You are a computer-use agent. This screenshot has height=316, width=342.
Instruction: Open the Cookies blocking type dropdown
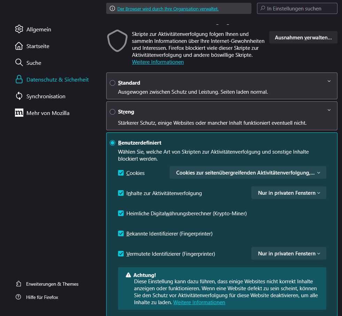248,173
